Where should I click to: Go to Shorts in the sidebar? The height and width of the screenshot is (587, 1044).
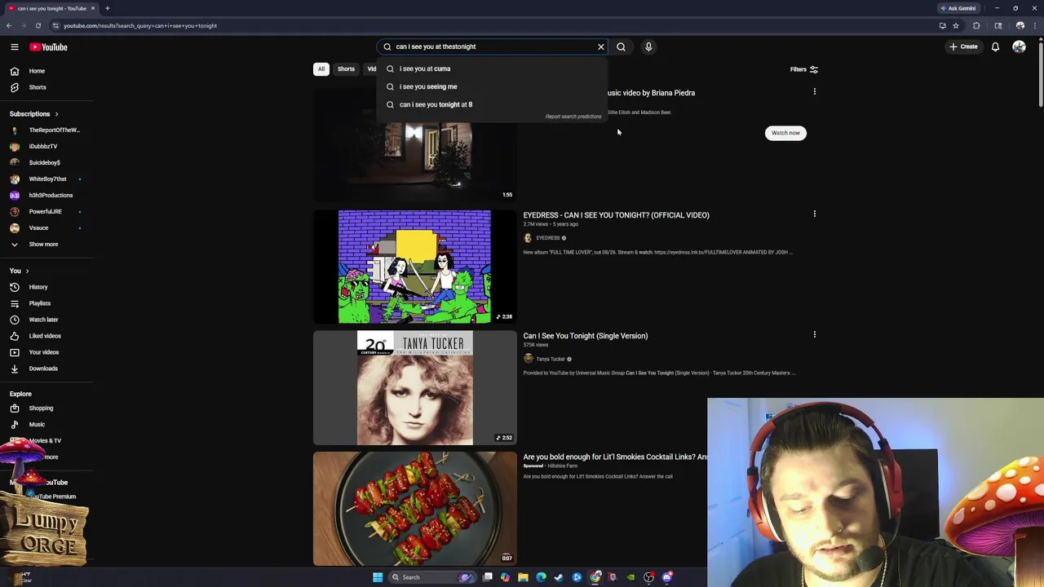coord(46,87)
